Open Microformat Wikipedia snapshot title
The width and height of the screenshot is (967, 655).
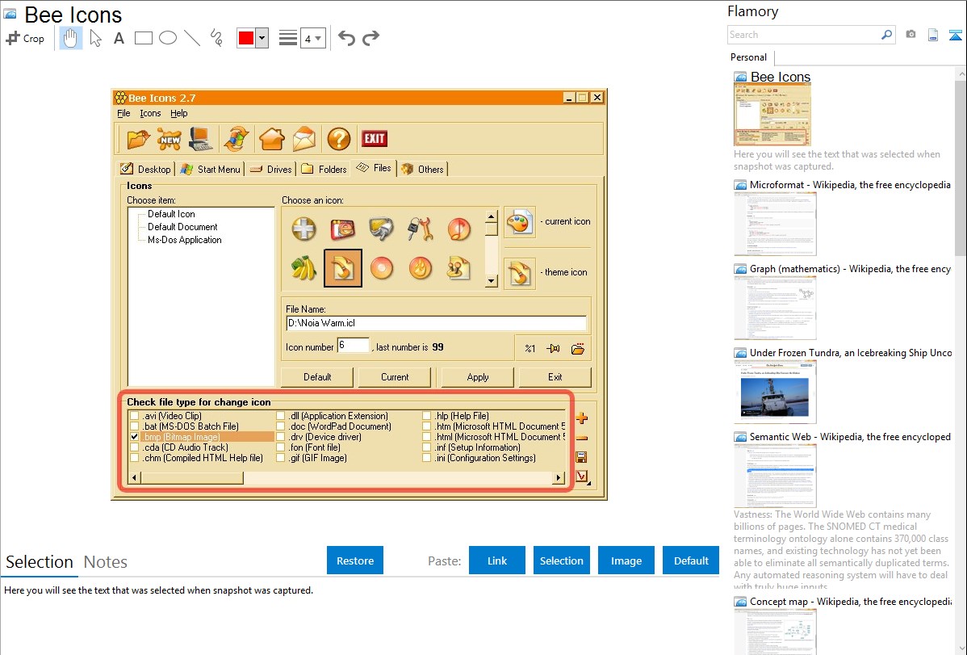pyautogui.click(x=850, y=185)
